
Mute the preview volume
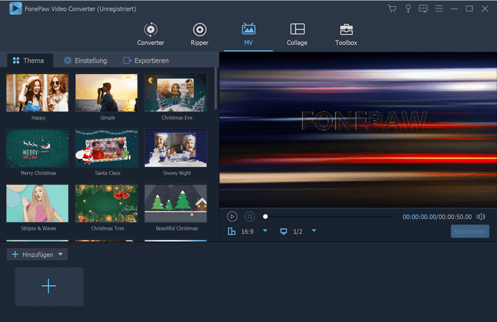pyautogui.click(x=481, y=216)
